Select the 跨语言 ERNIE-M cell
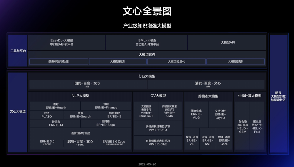 pos(55,123)
